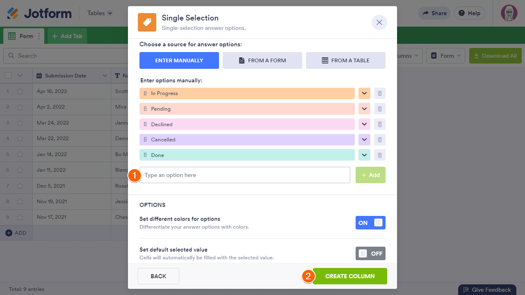Click the Create Column button
The image size is (525, 295).
point(350,276)
